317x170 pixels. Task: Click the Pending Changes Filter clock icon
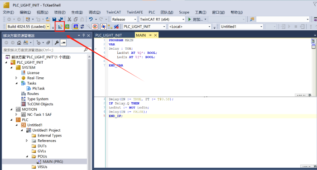(x=38, y=42)
